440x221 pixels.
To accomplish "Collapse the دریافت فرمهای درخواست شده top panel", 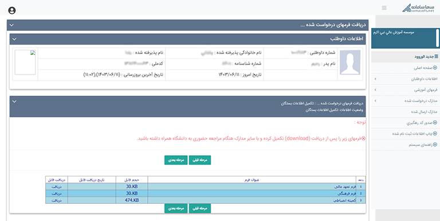I will tap(11, 25).
